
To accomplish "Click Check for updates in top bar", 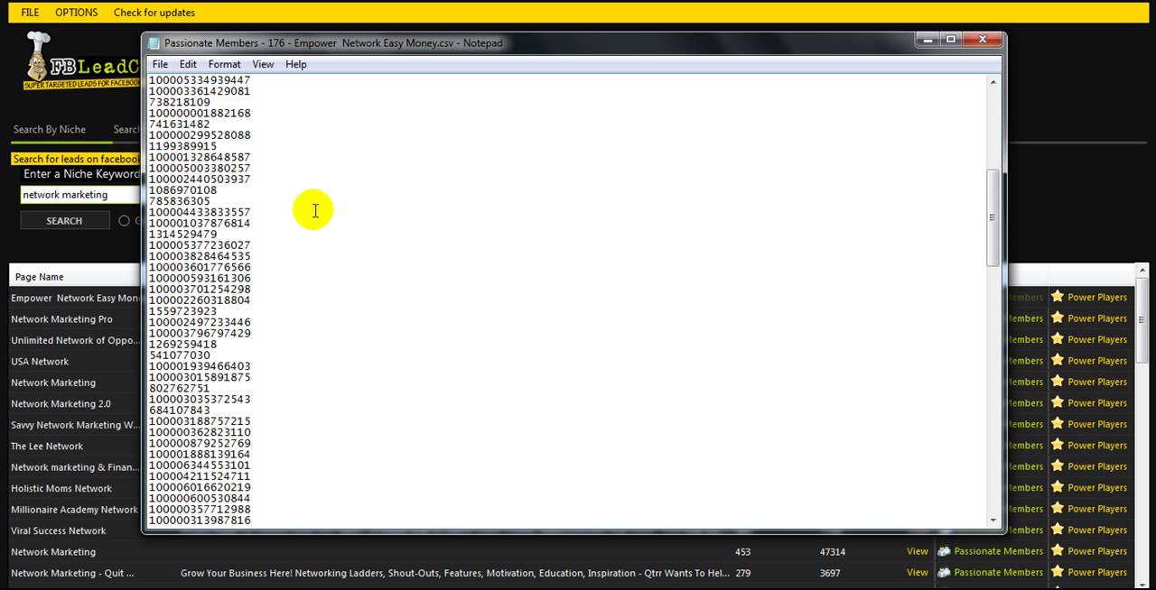I will pyautogui.click(x=154, y=13).
